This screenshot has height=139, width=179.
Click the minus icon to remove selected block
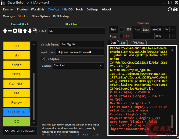10,31
